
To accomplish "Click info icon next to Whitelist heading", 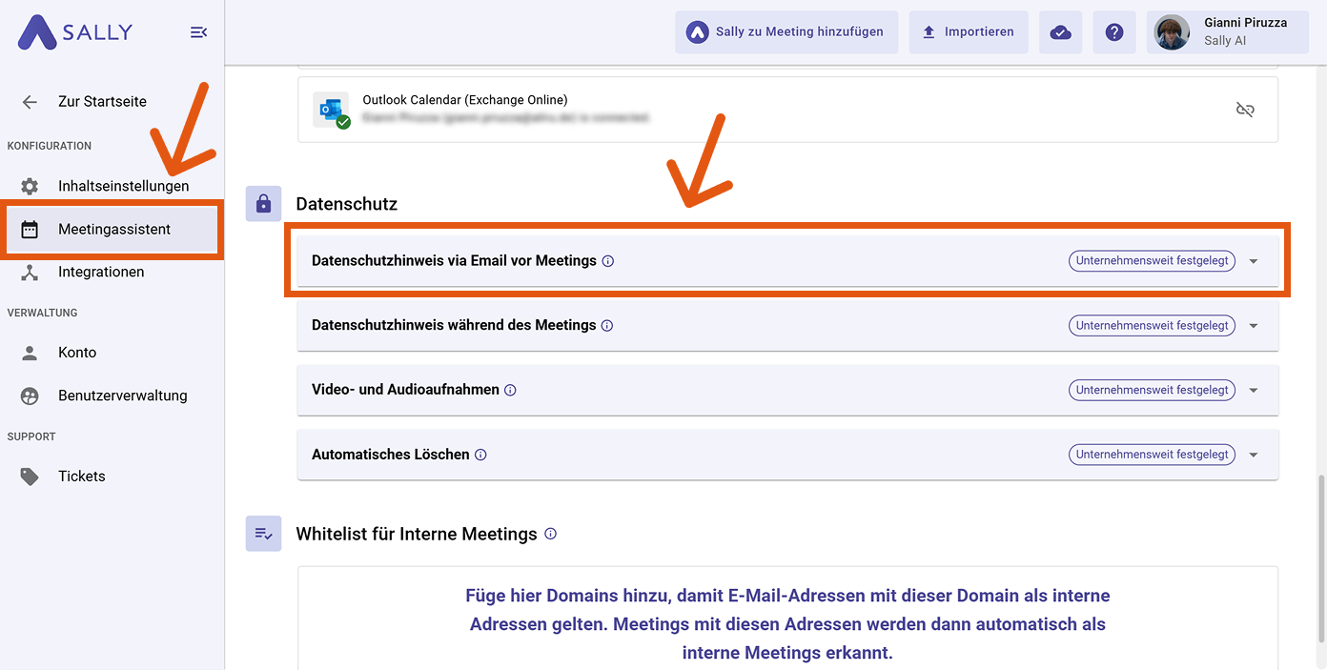I will click(550, 534).
